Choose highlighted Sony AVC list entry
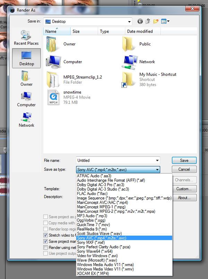The height and width of the screenshot is (279, 208). [124, 238]
